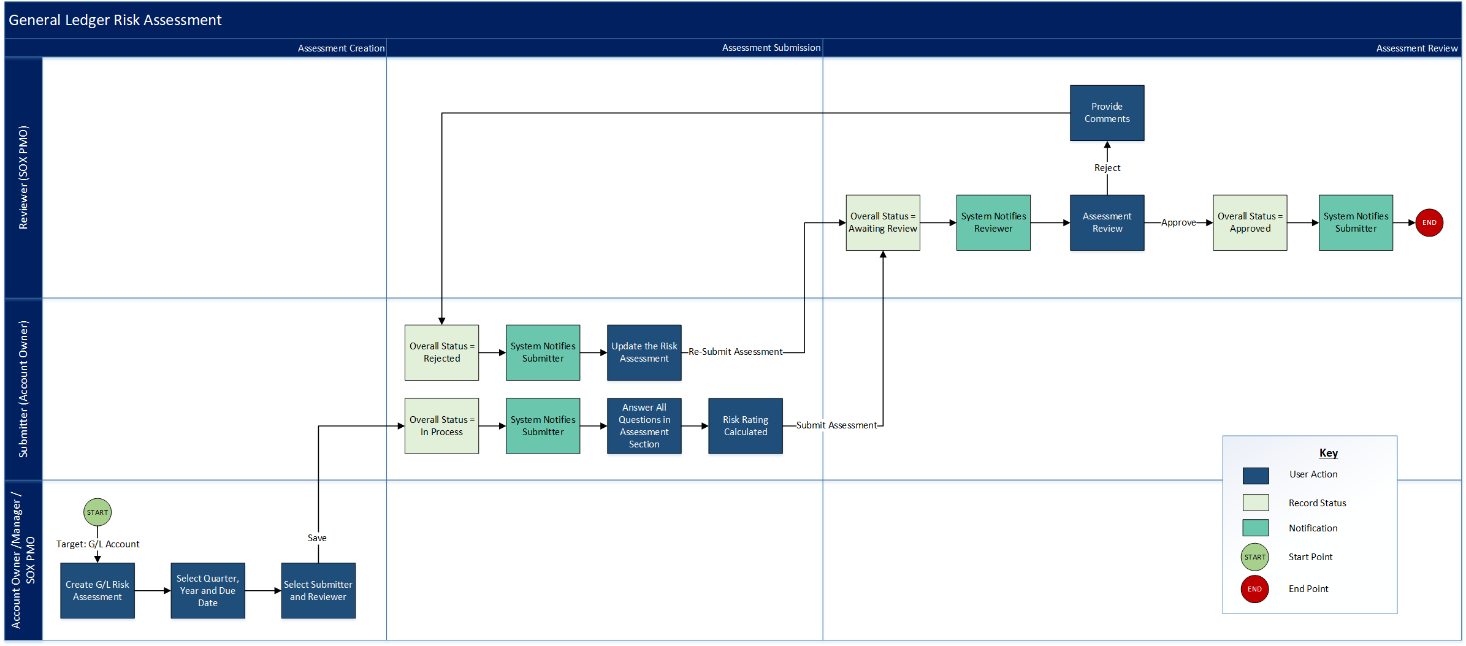Image resolution: width=1466 pixels, height=646 pixels.
Task: Select the Select Quarter, Year and Due Date box
Action: coord(208,591)
